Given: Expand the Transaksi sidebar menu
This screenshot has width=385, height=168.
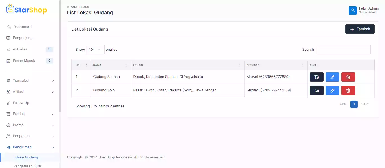Looking at the screenshot, I should [x=30, y=81].
